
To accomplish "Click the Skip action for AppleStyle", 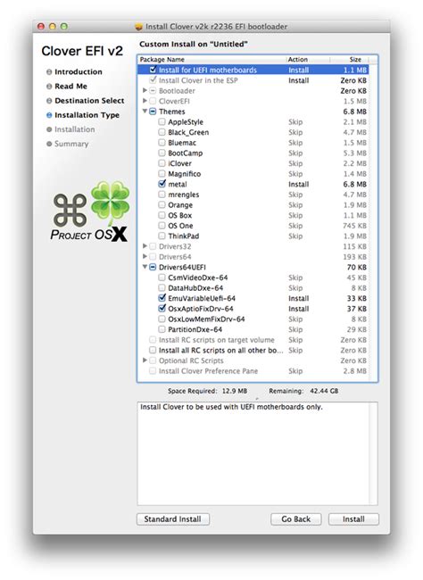I will (x=295, y=121).
